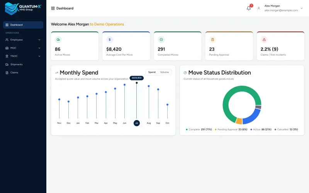Click the Dashboard icon in sidebar
This screenshot has height=193, width=309.
pos(7,25)
